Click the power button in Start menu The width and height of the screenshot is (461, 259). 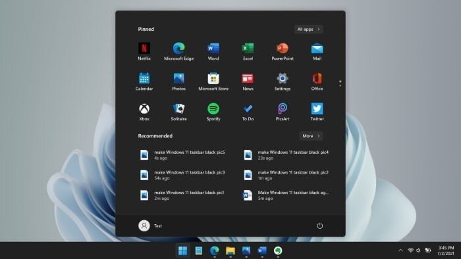pos(319,225)
